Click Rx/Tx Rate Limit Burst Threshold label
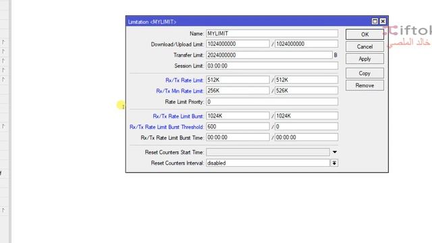The width and height of the screenshot is (432, 243). 167,128
